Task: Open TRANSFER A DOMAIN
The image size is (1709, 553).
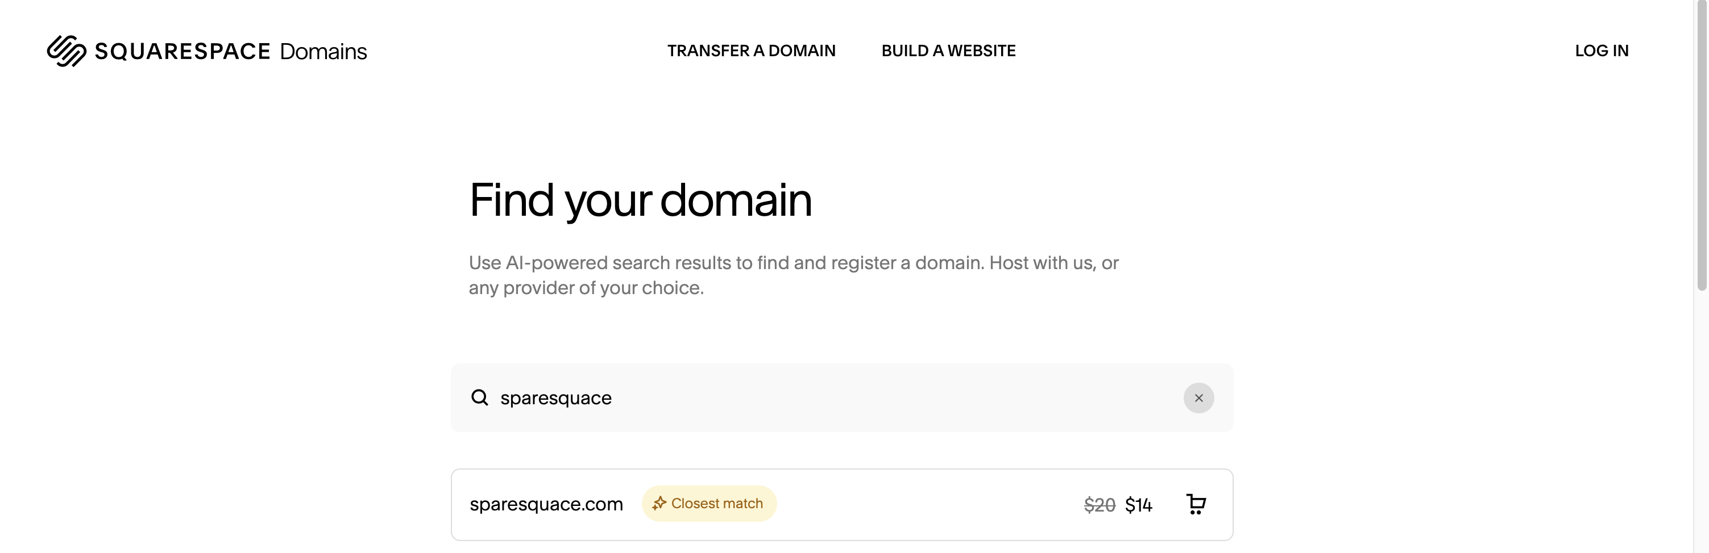Action: (x=752, y=51)
